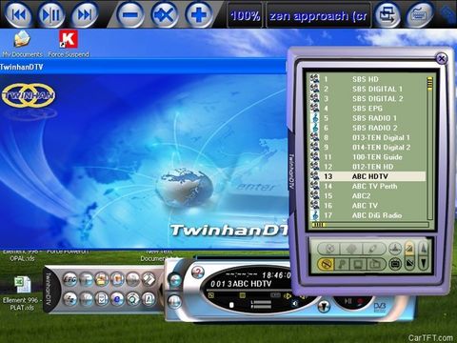Screen dimensions: 457x343
Task: Toggle the radio channels filter button
Action: (376, 264)
